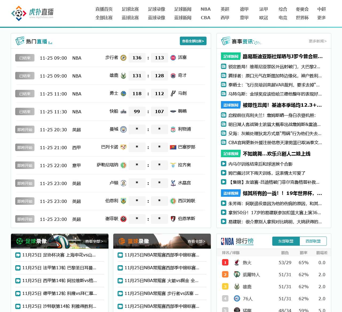Click score 136 of 步行者
The width and height of the screenshot is (342, 312).
[137, 58]
